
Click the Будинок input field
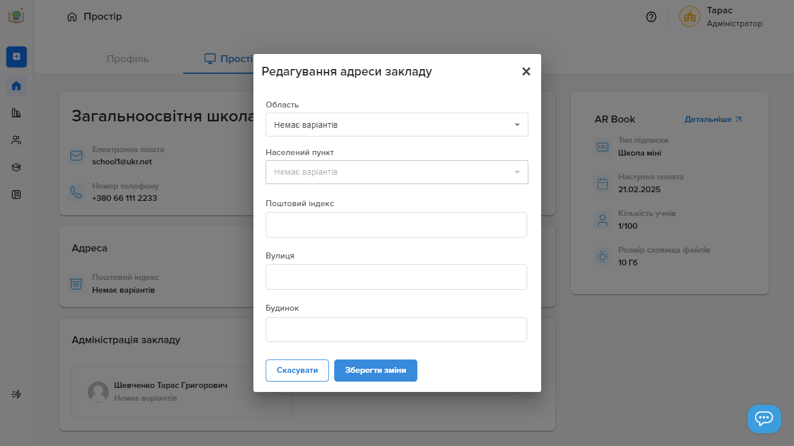[x=396, y=329]
